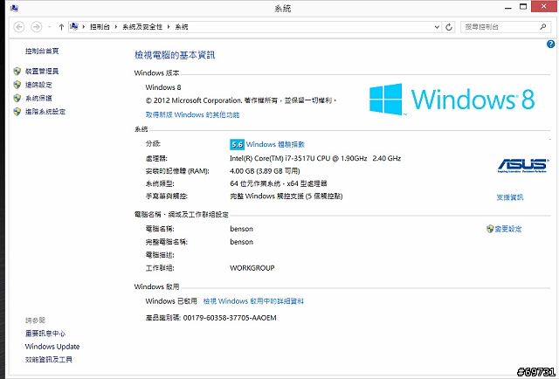Click shield icon beside 變更設定

click(490, 229)
